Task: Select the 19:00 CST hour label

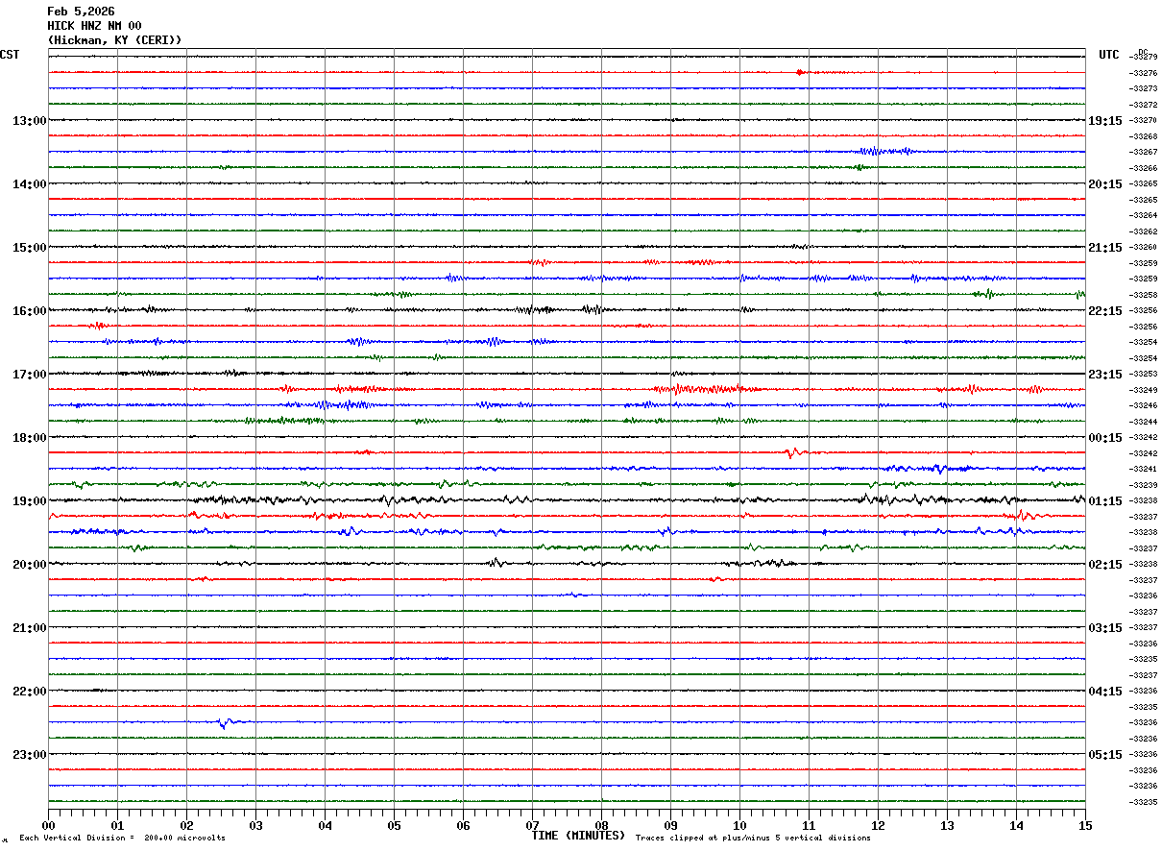Action: coord(30,501)
